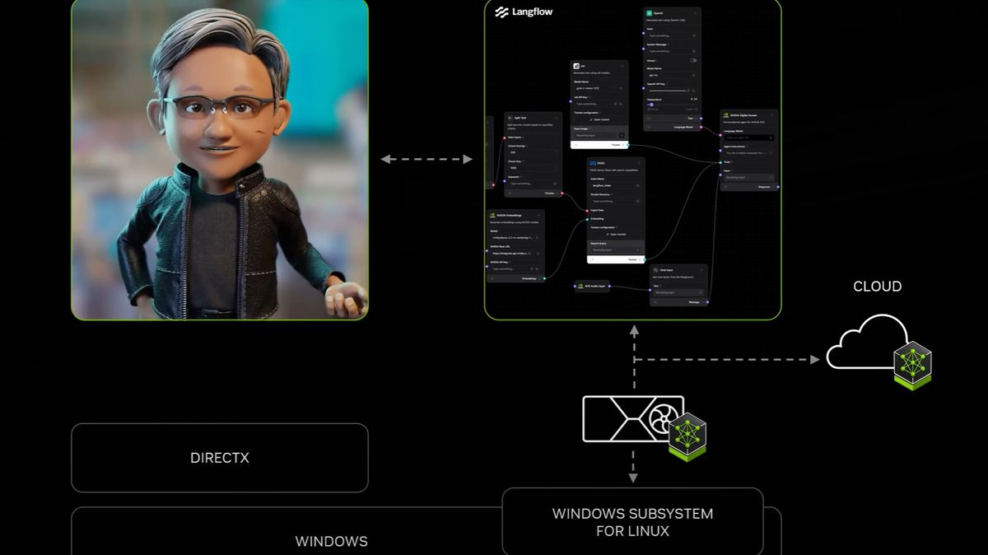Open the Model Name dropdown in xAI node

point(599,88)
